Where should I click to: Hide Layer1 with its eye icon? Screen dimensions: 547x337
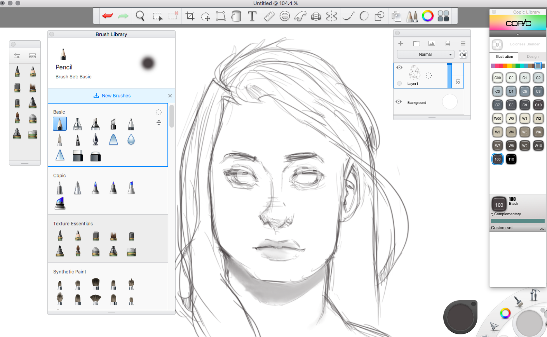[x=399, y=67]
